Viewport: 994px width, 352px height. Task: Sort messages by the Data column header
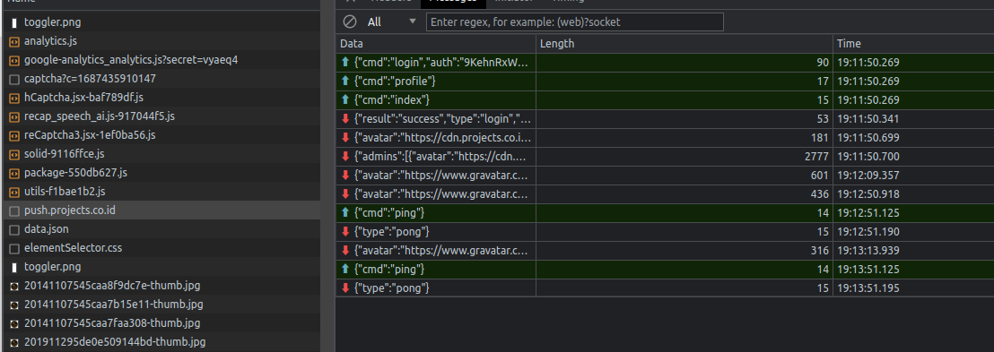point(435,44)
